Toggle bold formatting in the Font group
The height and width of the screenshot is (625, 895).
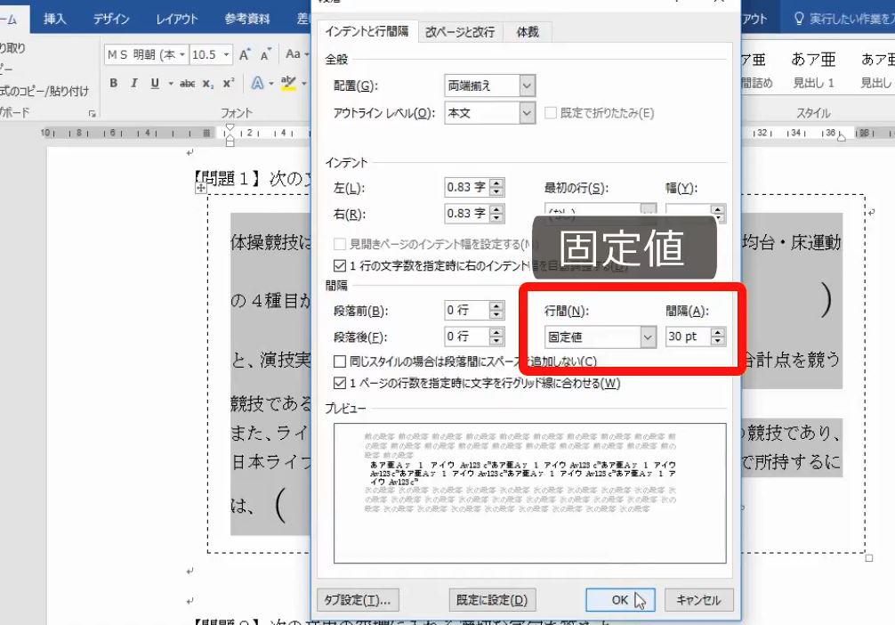(114, 82)
